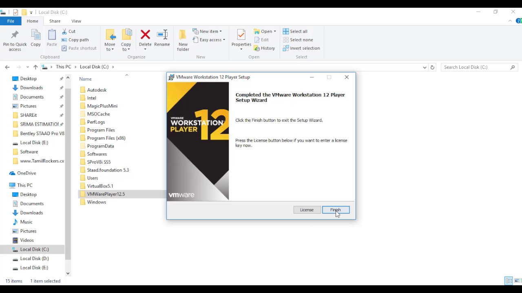This screenshot has height=293, width=522.
Task: Create a New folder from ribbon
Action: tap(183, 40)
